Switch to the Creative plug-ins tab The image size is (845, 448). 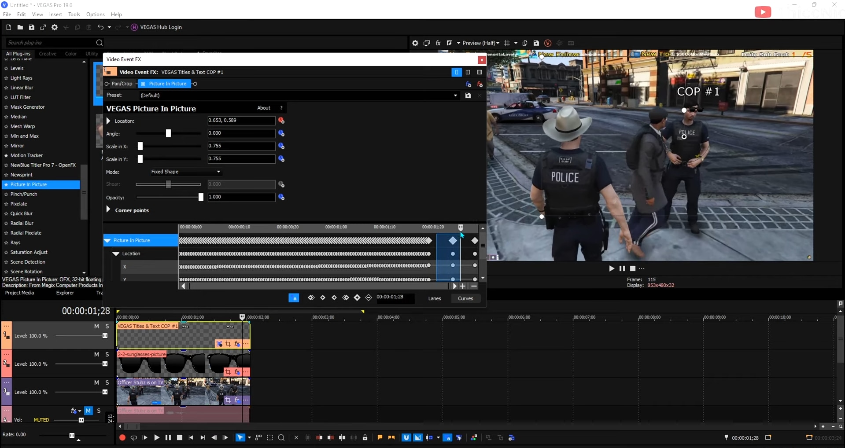[x=48, y=54]
